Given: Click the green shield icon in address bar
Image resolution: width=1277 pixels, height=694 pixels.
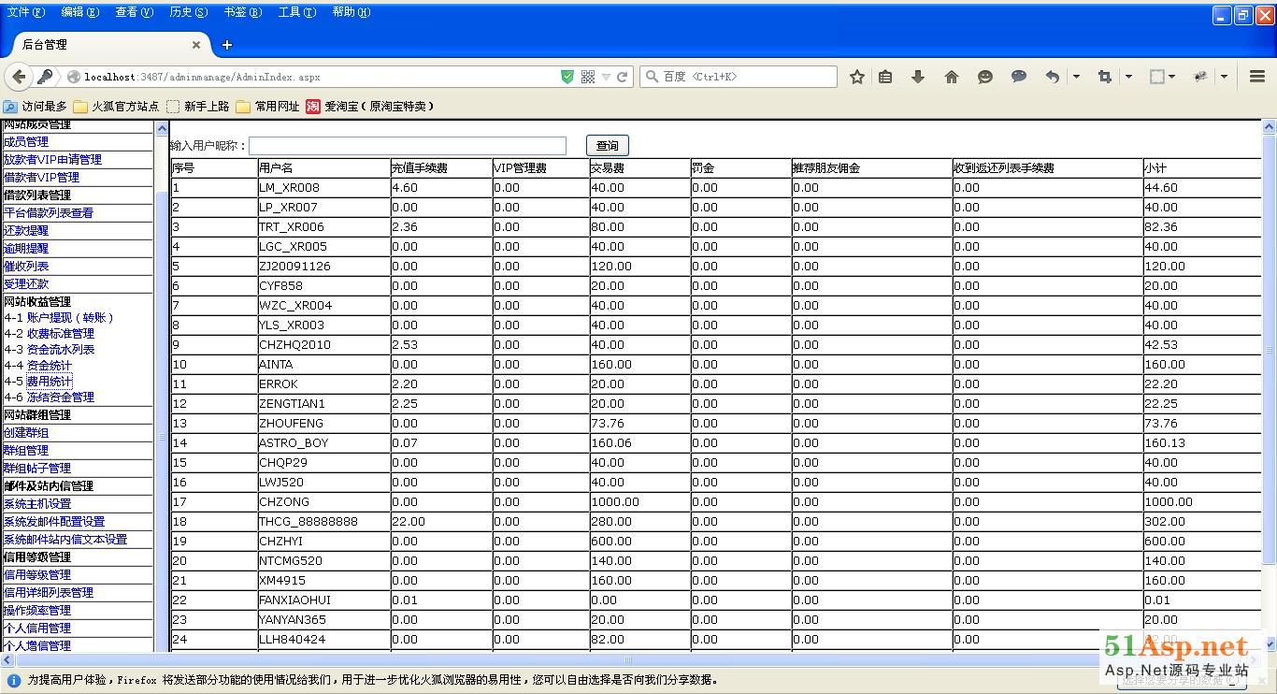Looking at the screenshot, I should (567, 77).
